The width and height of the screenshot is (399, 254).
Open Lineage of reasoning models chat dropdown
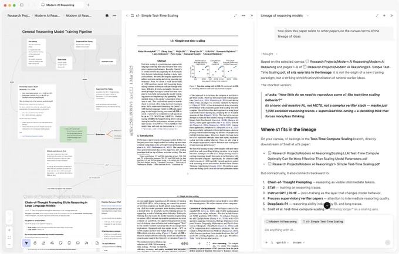(x=307, y=15)
